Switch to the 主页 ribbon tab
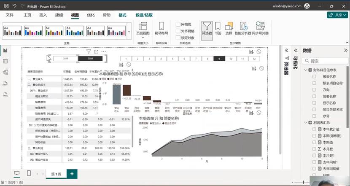 (27, 15)
